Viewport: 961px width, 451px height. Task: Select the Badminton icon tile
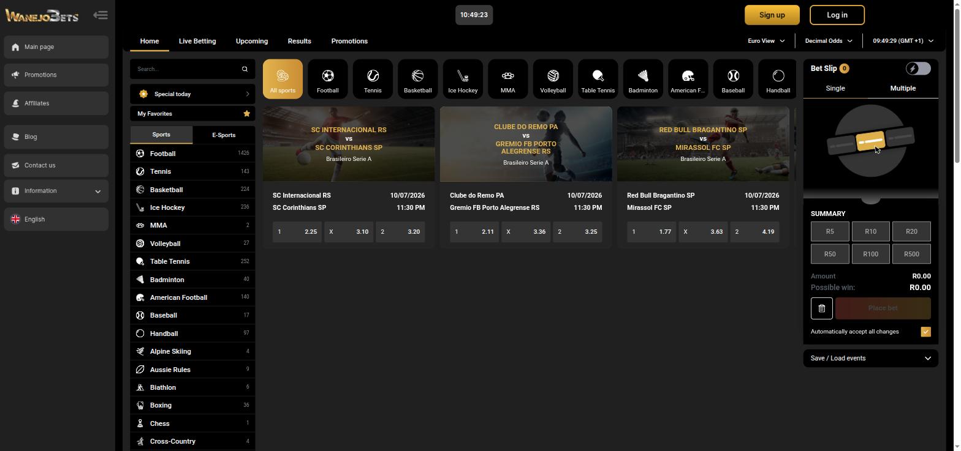tap(643, 79)
